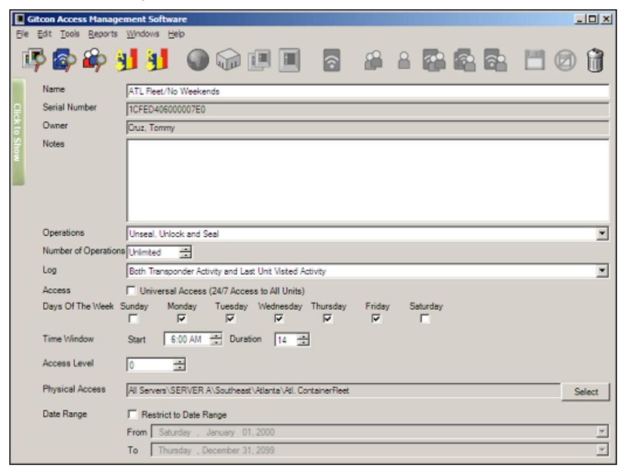Enable the Universal Access checkbox

coord(131,290)
